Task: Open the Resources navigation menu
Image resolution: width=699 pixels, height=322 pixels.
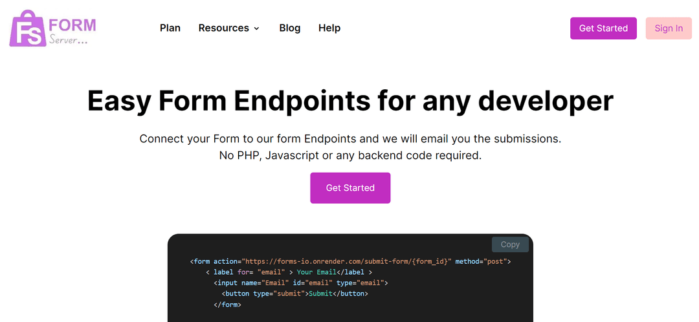Action: pyautogui.click(x=223, y=28)
